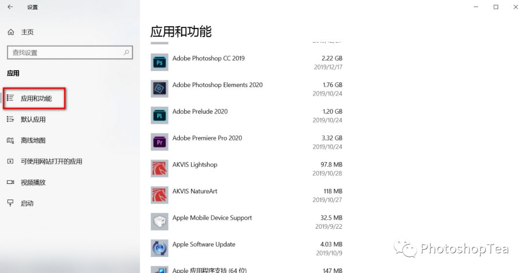Click the 启动 startup icon
Viewport: 526px width, 273px height.
(10, 203)
